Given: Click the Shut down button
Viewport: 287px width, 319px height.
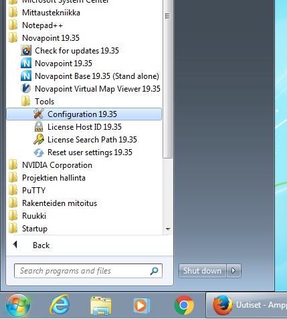Looking at the screenshot, I should 203,271.
